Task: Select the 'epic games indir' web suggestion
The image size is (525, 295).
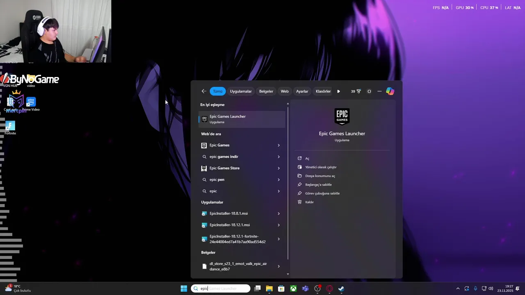Action: [237, 157]
